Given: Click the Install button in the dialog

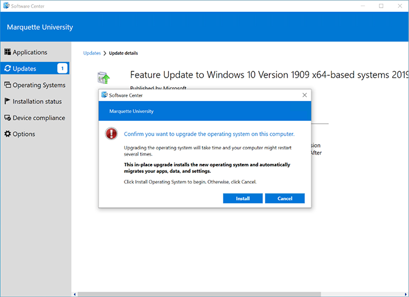Looking at the screenshot, I should [x=242, y=198].
